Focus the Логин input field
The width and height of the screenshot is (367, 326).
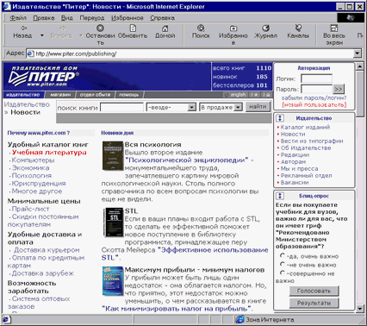point(316,78)
